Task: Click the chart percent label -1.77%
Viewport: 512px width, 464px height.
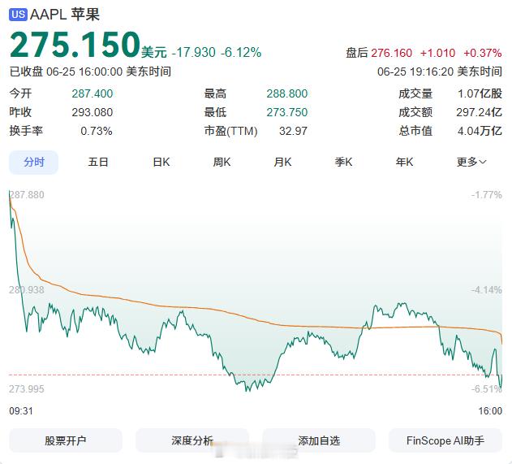Action: [x=487, y=195]
